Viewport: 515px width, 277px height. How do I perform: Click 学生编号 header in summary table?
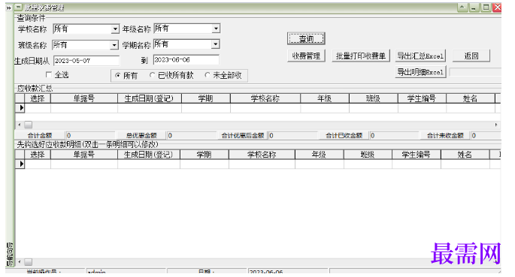click(422, 98)
